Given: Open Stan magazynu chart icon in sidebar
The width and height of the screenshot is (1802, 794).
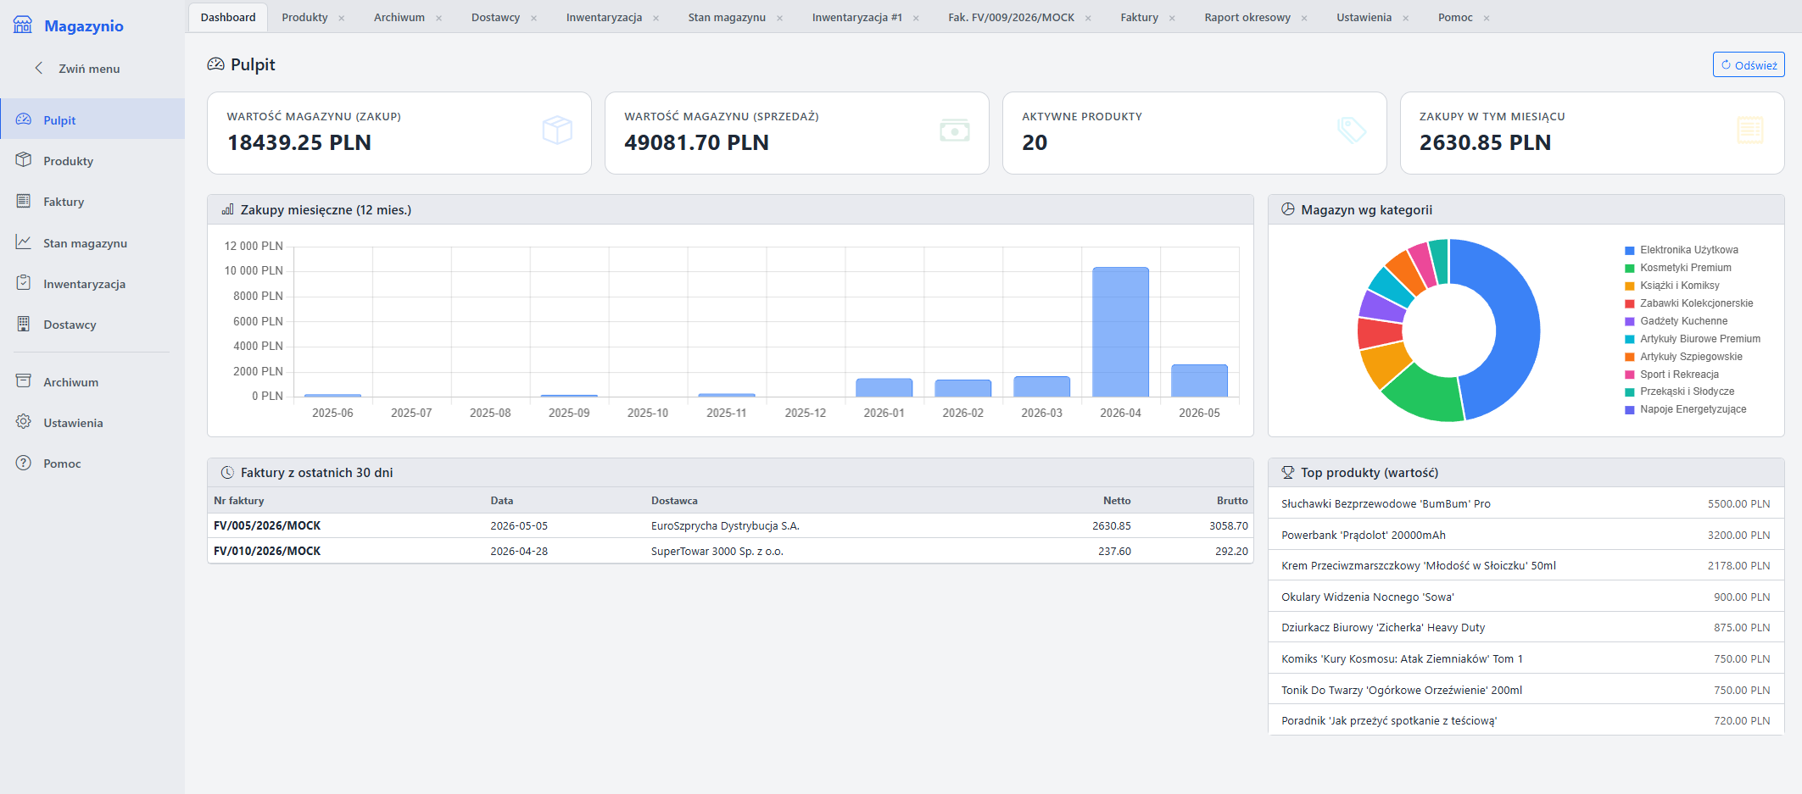Looking at the screenshot, I should click(24, 242).
